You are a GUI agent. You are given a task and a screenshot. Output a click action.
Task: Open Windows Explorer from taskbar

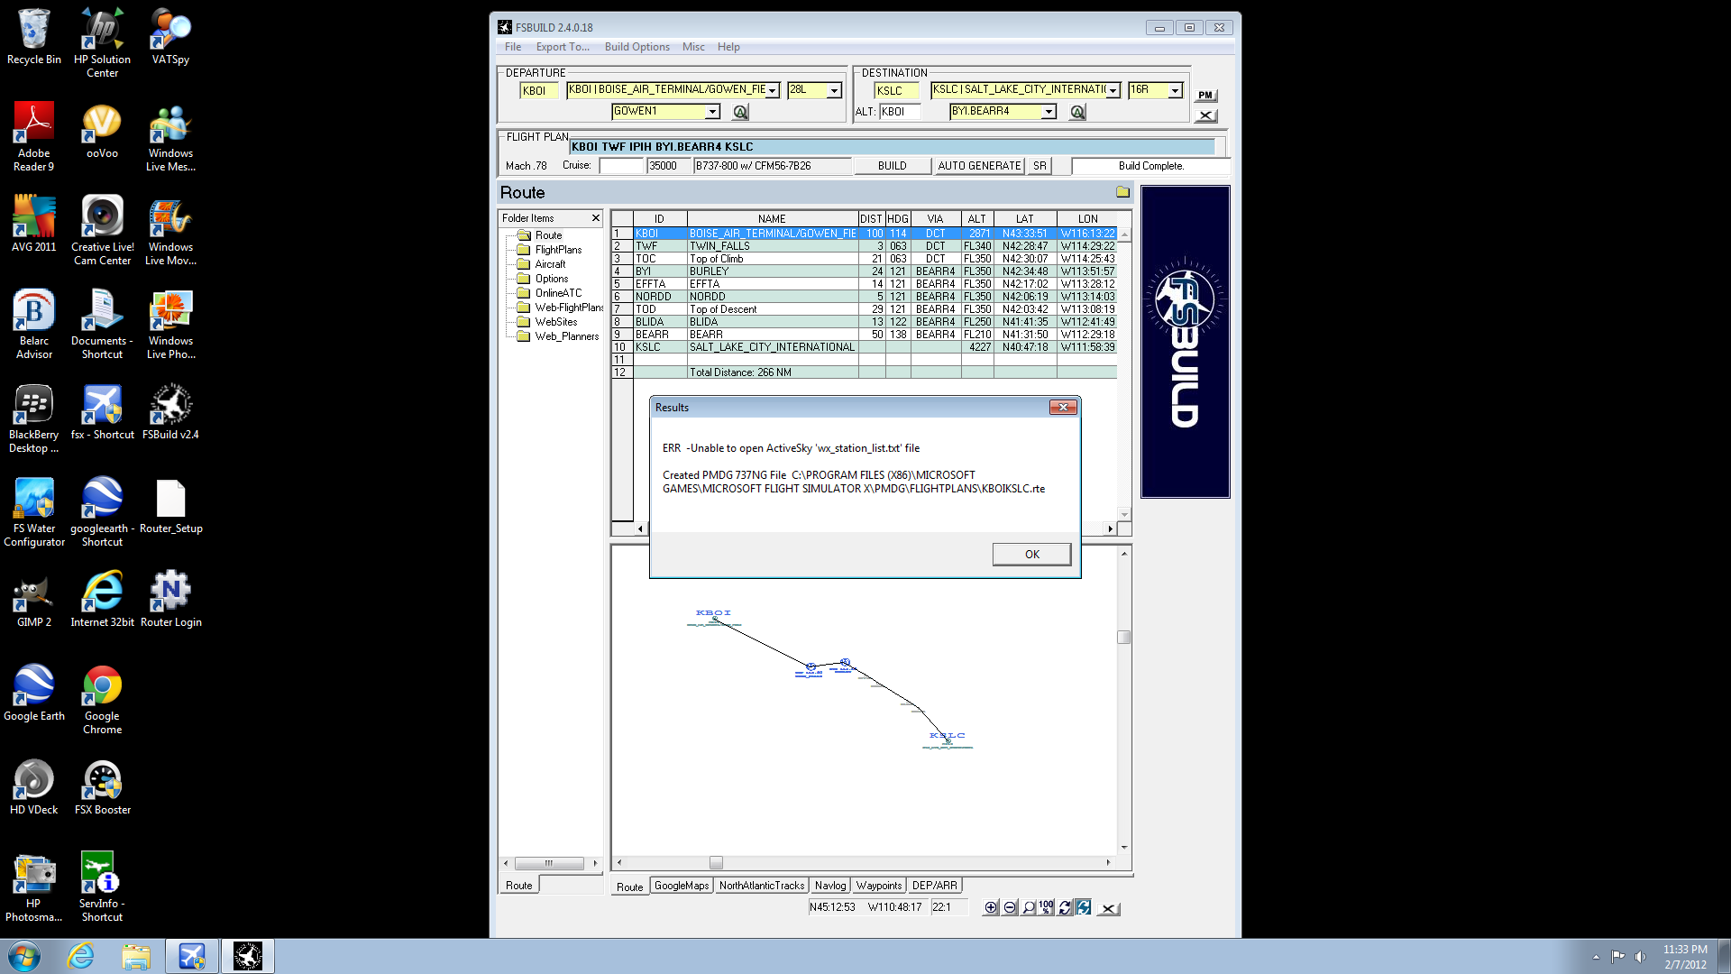tap(136, 956)
